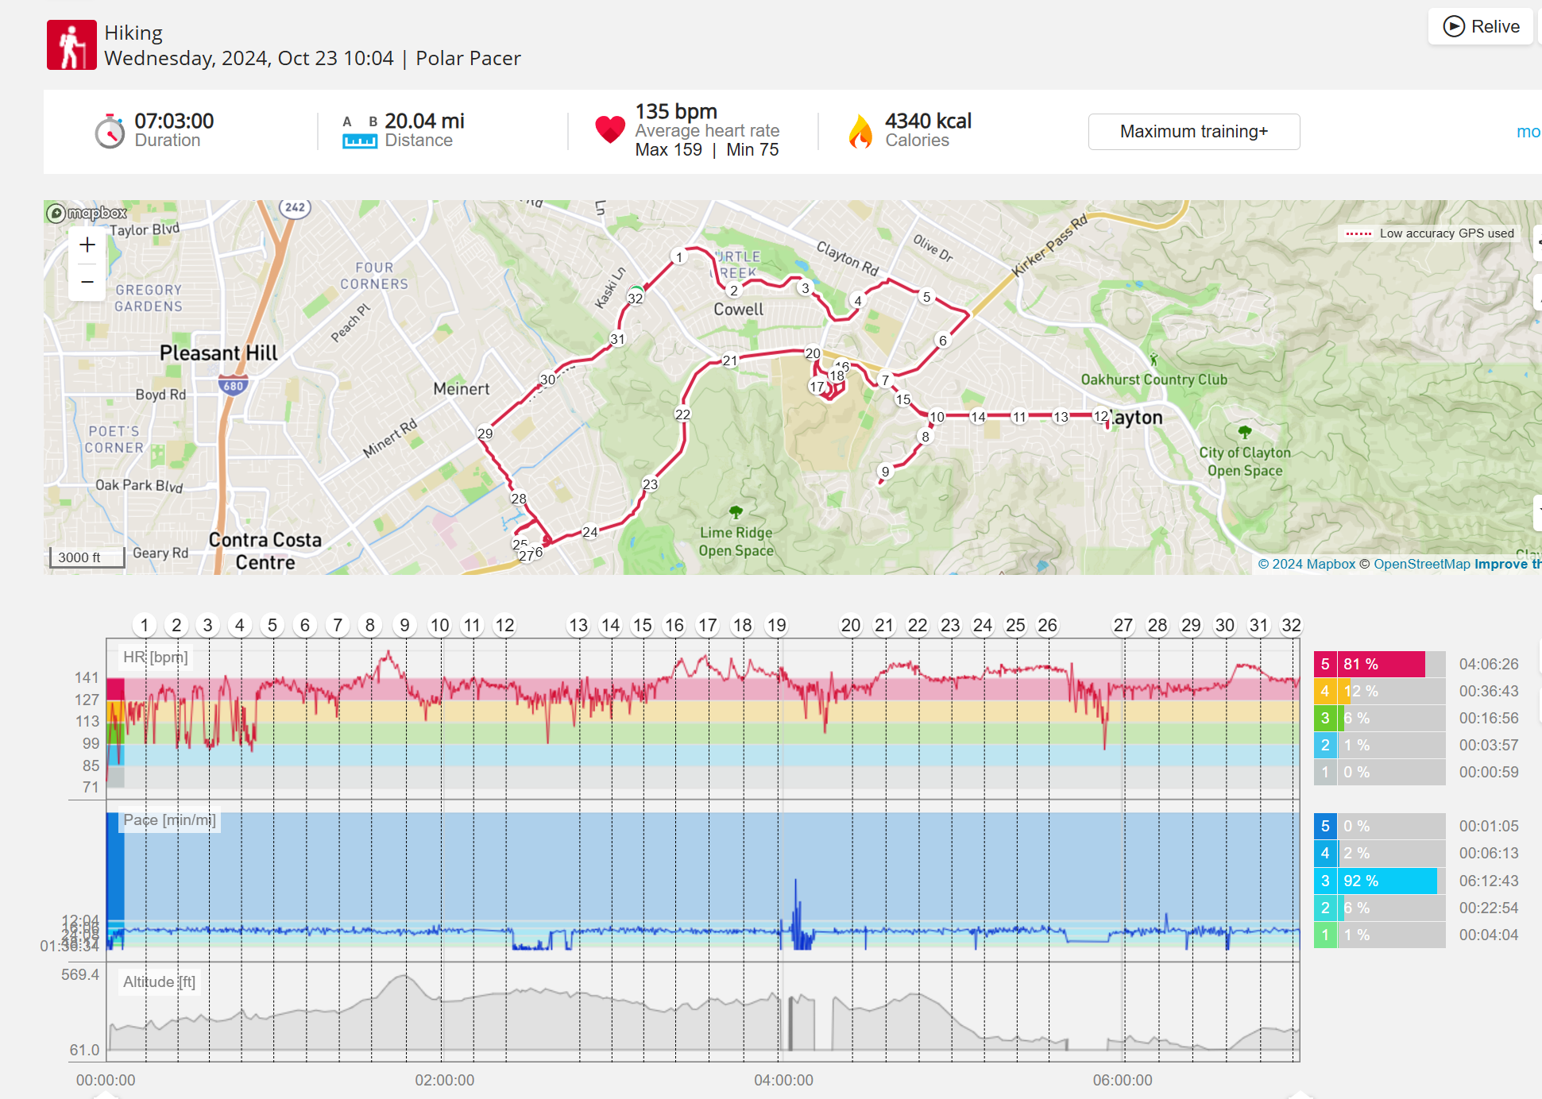This screenshot has height=1099, width=1542.
Task: Zoom out on the route map
Action: point(87,282)
